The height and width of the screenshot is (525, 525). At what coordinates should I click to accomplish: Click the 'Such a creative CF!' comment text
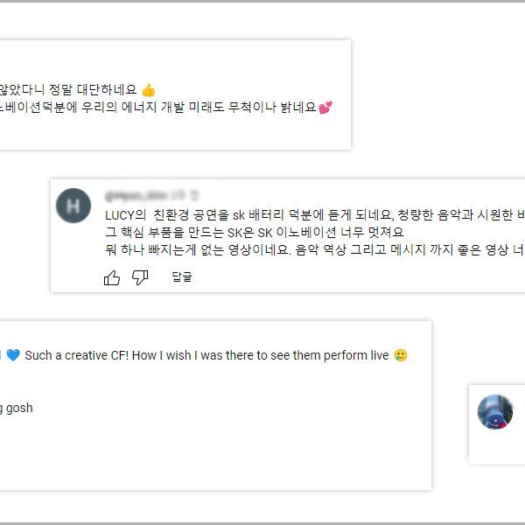[206, 355]
